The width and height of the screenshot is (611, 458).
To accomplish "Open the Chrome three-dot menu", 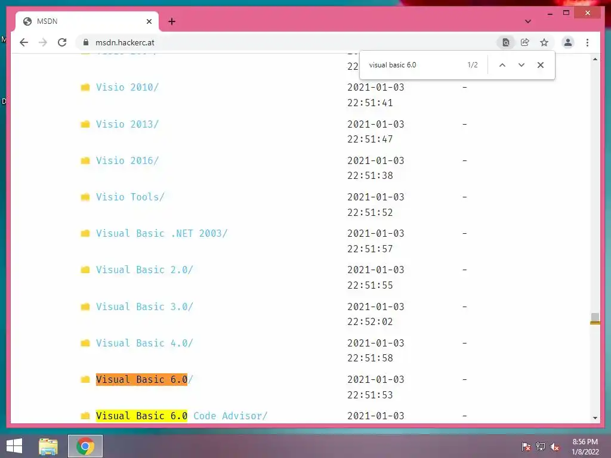I will pyautogui.click(x=587, y=42).
